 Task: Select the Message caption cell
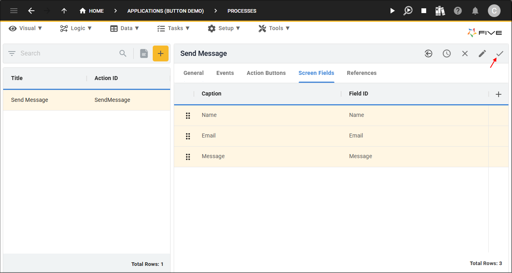click(x=213, y=156)
